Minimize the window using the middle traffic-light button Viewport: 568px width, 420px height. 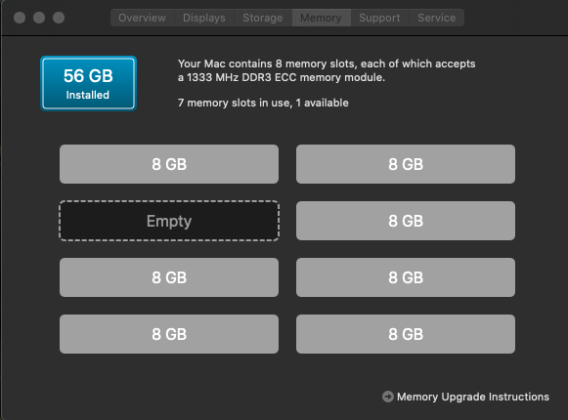point(39,18)
